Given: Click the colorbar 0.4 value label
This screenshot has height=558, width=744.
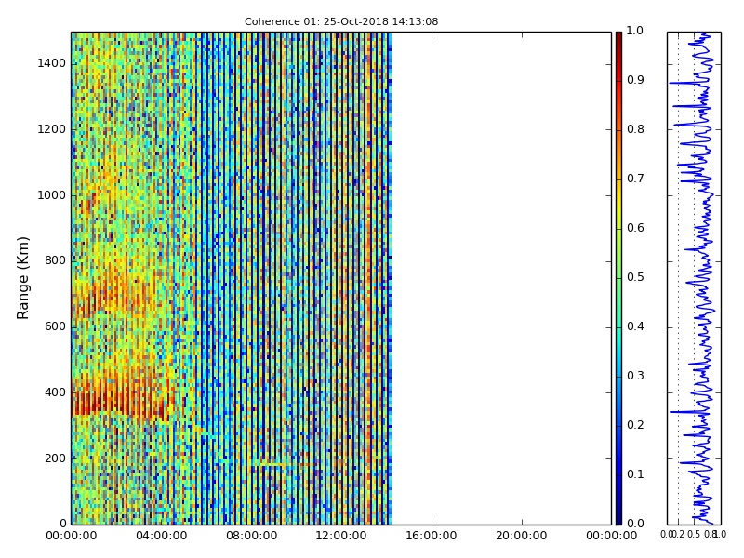Looking at the screenshot, I should pos(635,327).
